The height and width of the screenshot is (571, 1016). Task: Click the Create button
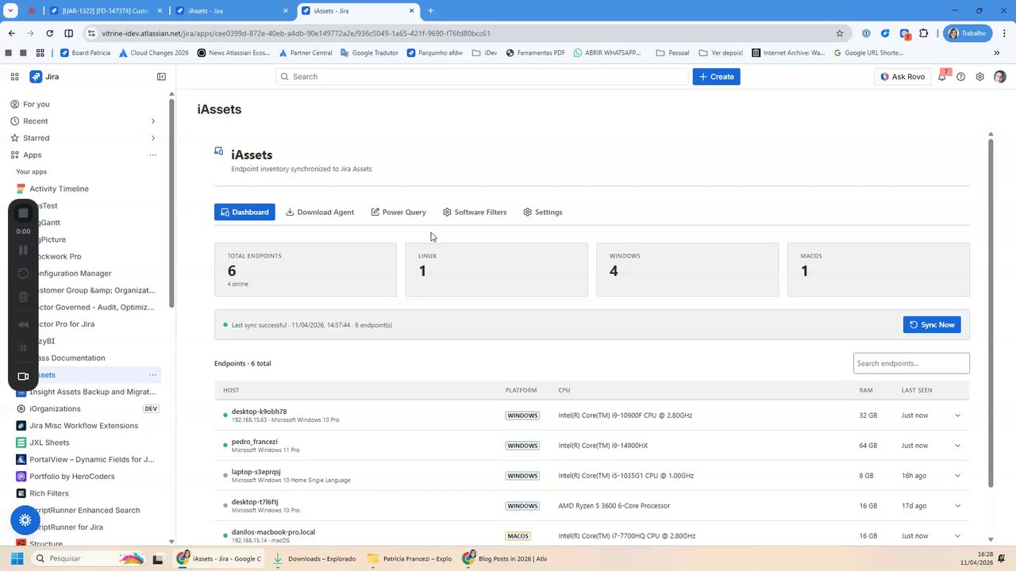716,77
